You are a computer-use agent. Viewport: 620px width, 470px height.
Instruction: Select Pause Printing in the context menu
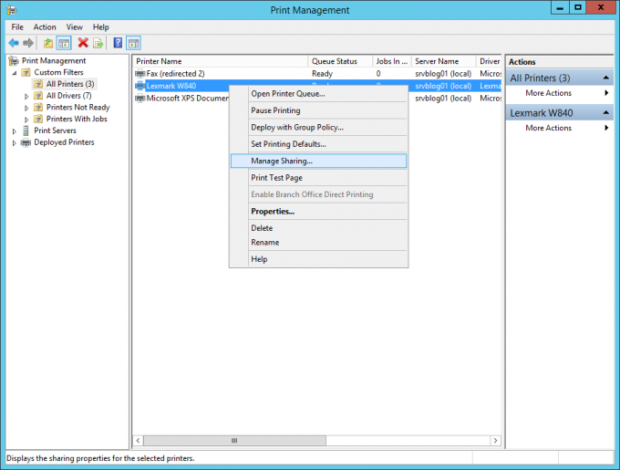pyautogui.click(x=275, y=110)
